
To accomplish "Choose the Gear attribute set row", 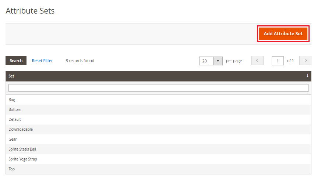I will click(x=13, y=139).
